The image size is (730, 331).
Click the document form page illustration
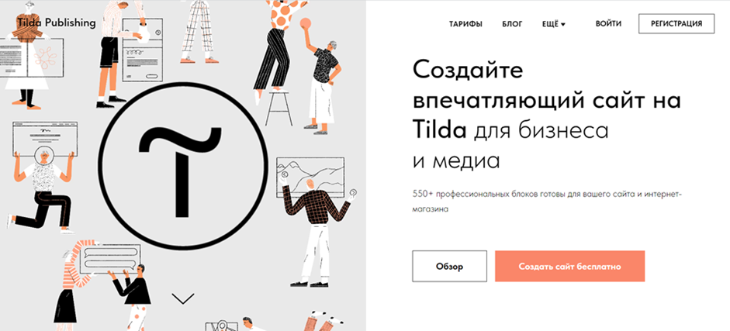143,50
